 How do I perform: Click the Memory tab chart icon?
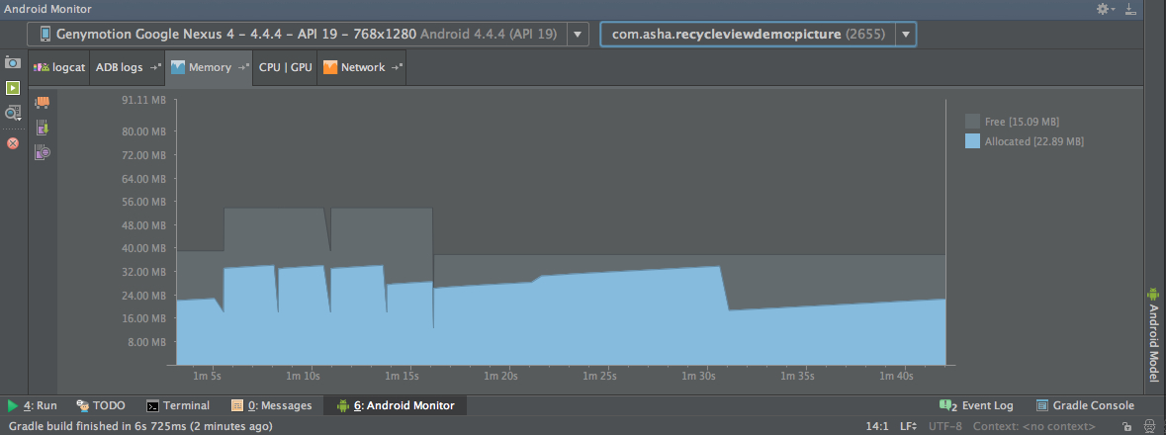[x=178, y=67]
